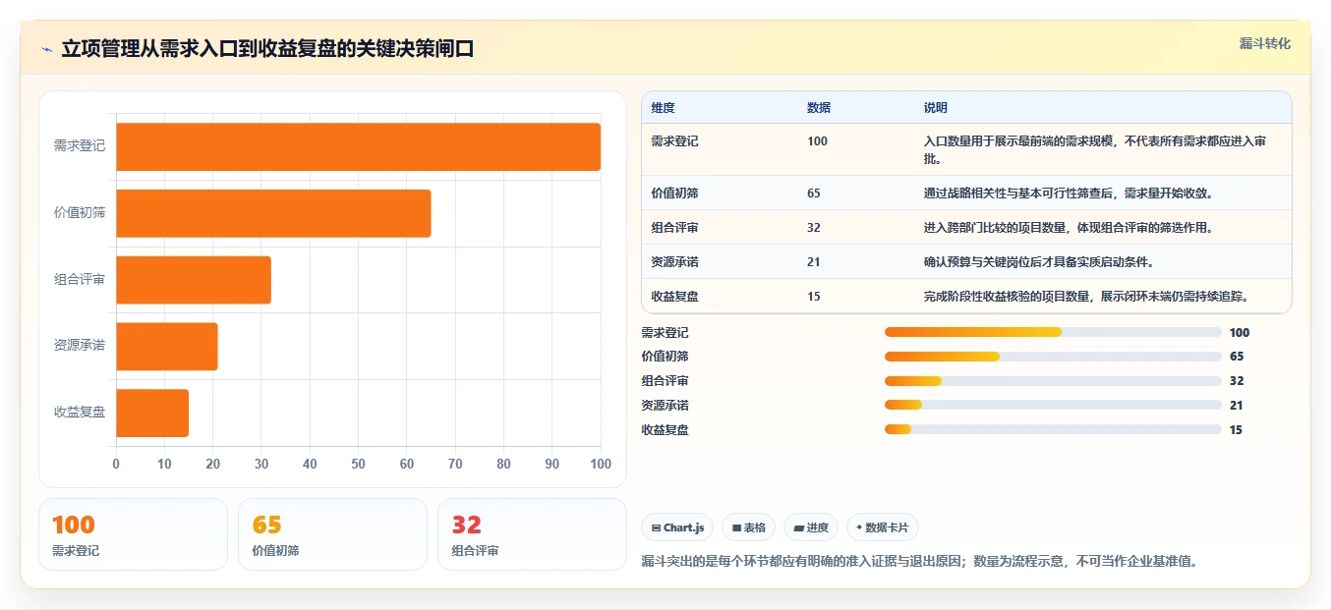Image resolution: width=1331 pixels, height=610 pixels.
Task: Click the 32 组合评审 stat card
Action: pos(532,534)
